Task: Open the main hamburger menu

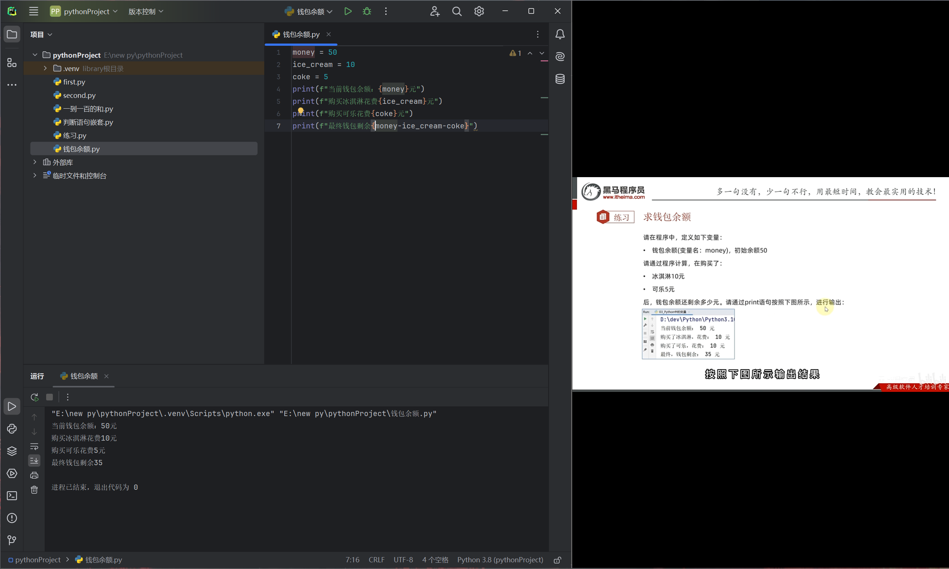Action: (33, 11)
